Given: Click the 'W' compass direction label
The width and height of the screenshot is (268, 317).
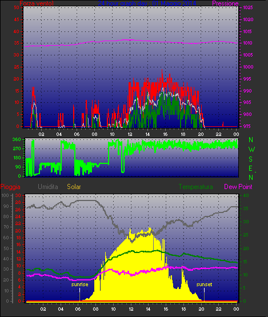Looking at the screenshot, I should 251,150.
